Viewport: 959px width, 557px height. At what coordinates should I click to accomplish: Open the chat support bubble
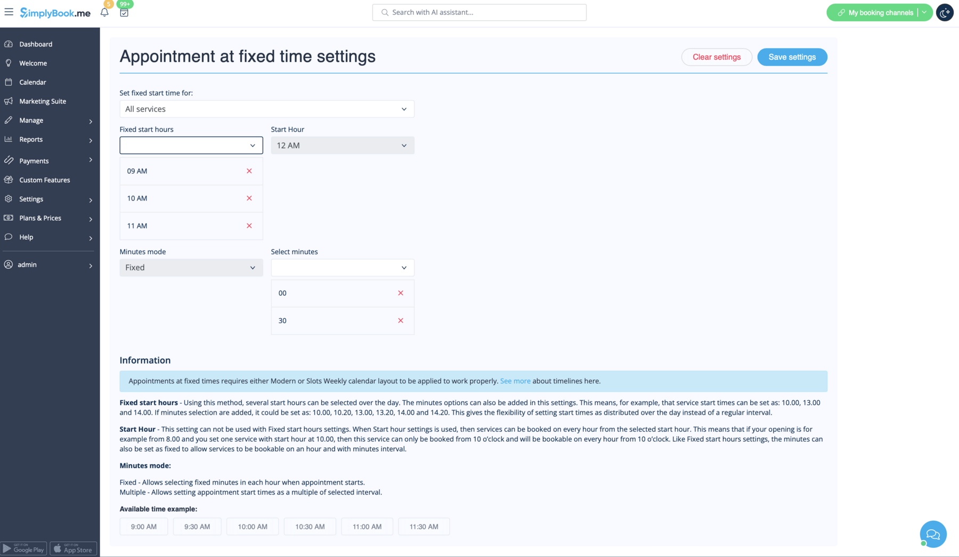point(933,534)
